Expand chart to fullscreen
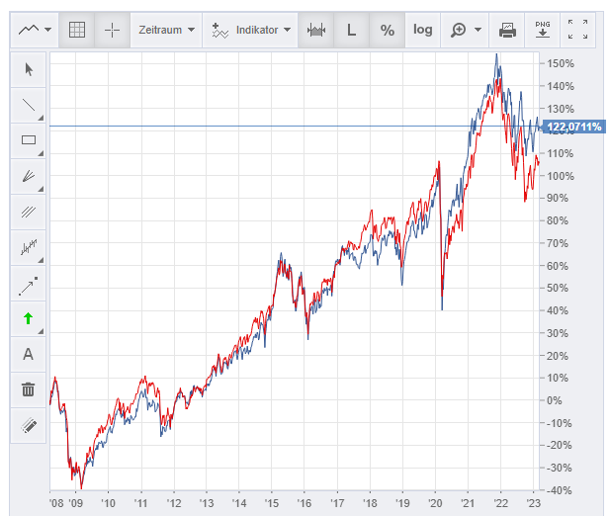Image resolution: width=610 pixels, height=516 pixels. pyautogui.click(x=577, y=30)
